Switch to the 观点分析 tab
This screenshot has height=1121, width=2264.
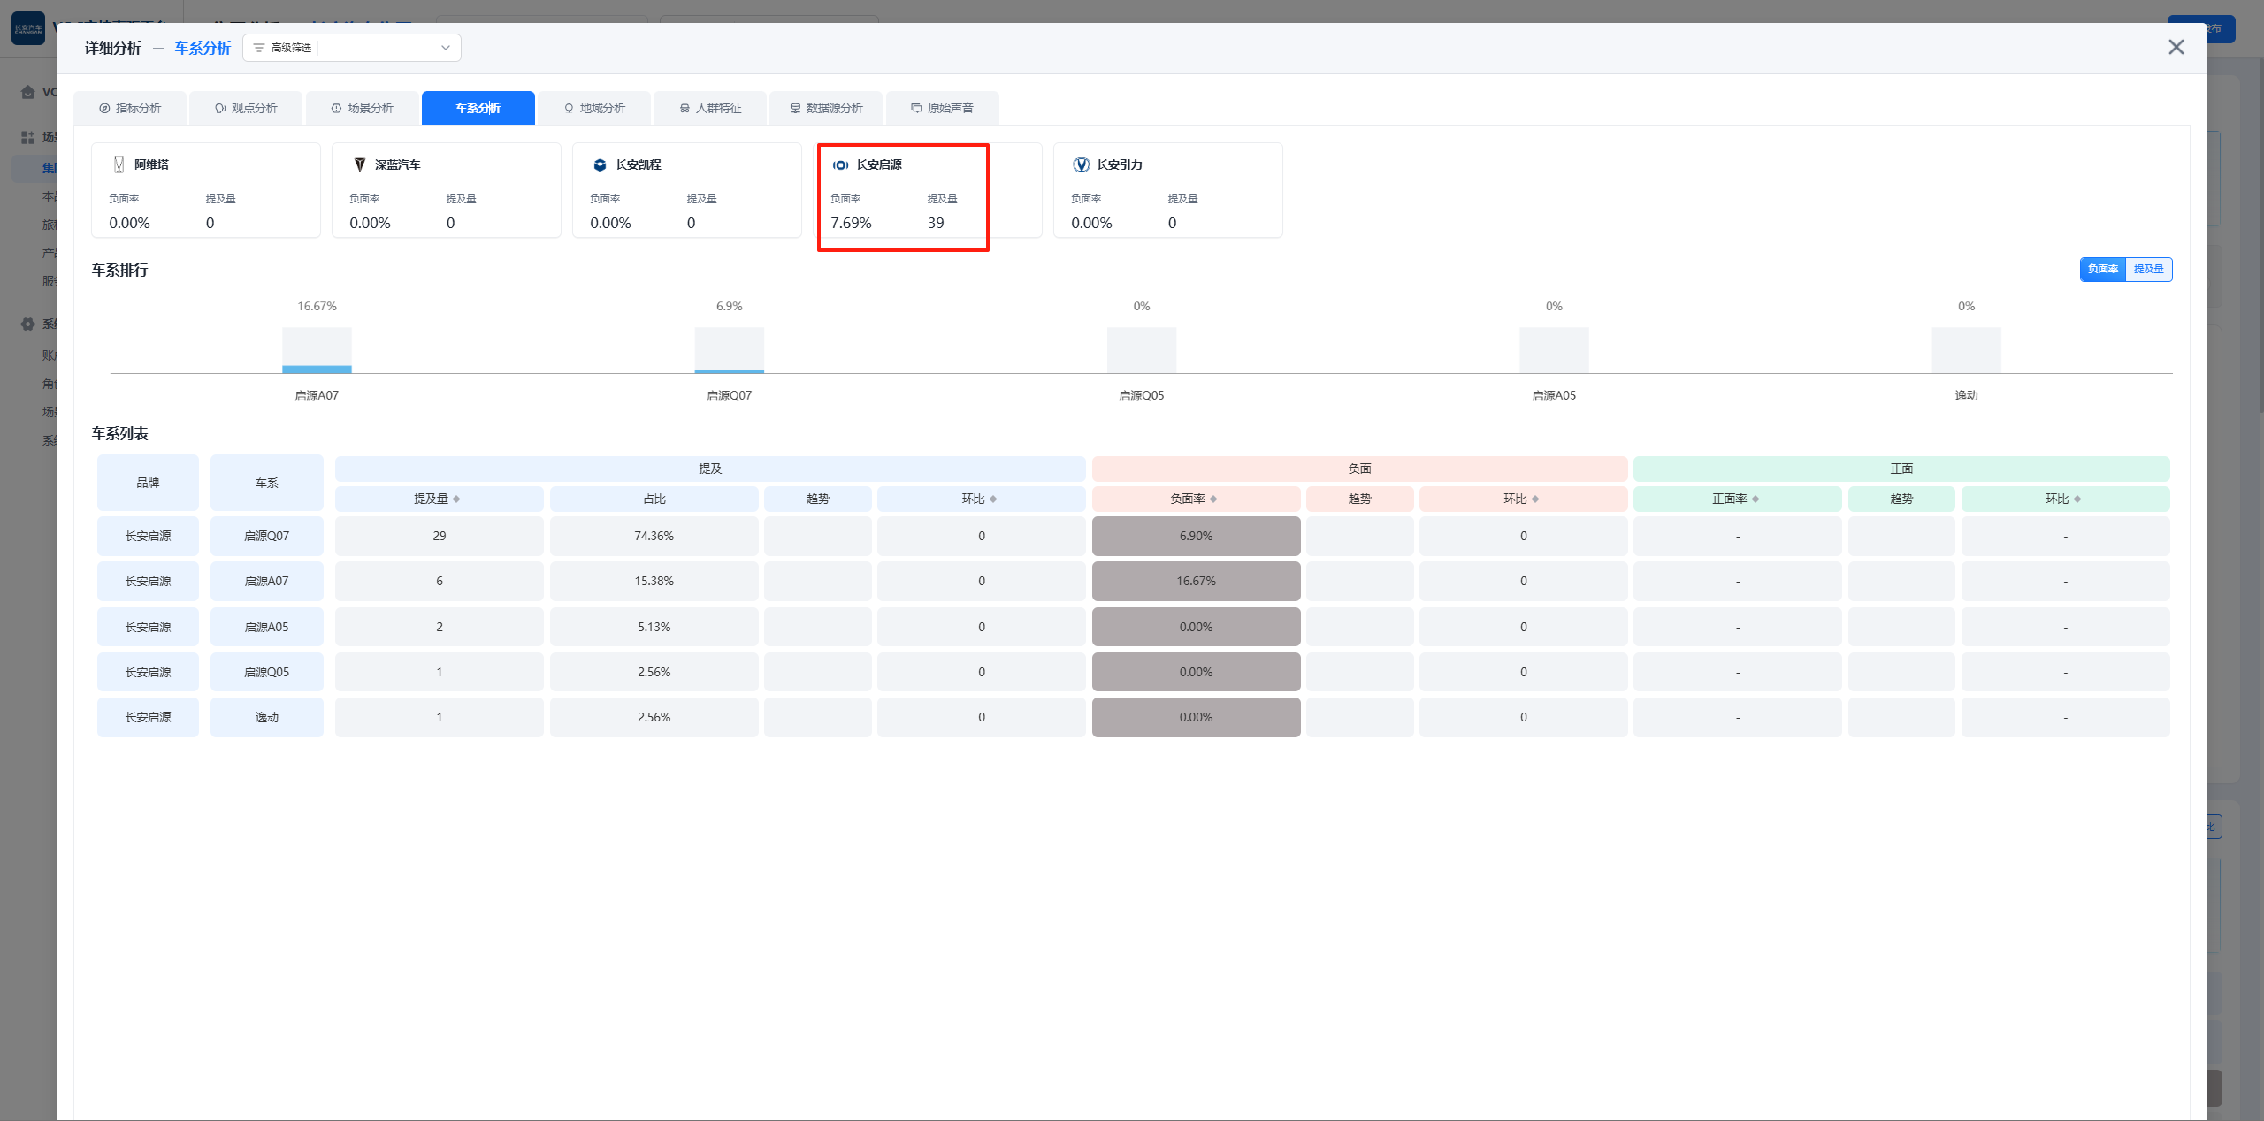pyautogui.click(x=246, y=108)
